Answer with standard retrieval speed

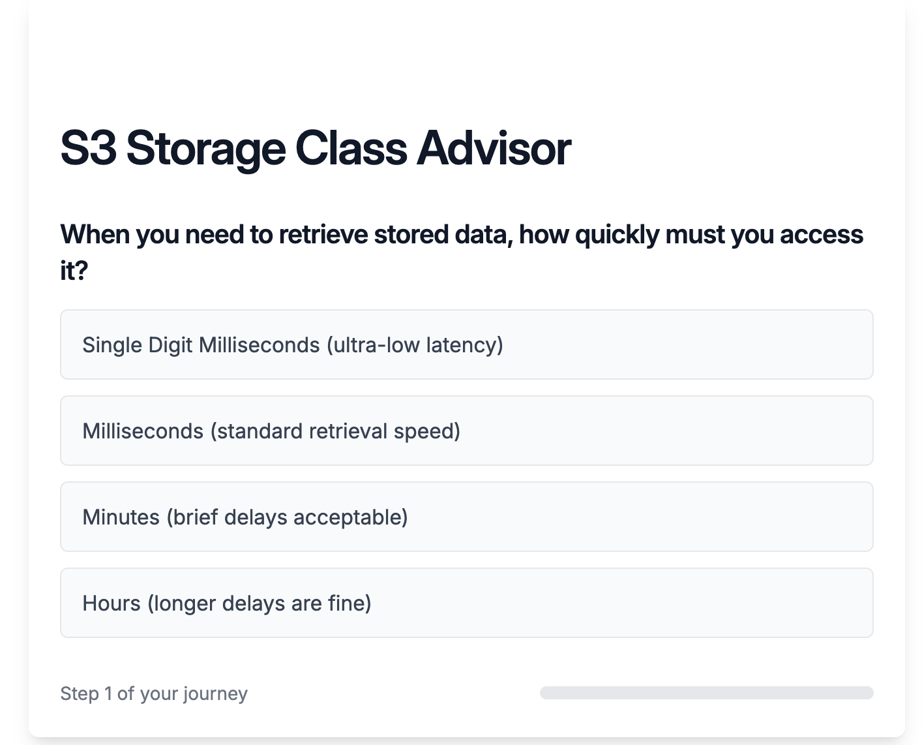[x=467, y=431]
